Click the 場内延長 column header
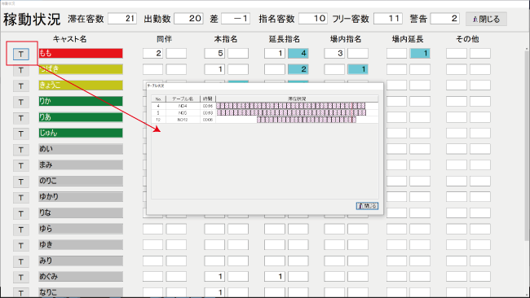Viewport: 530px width, 298px height. (x=408, y=39)
